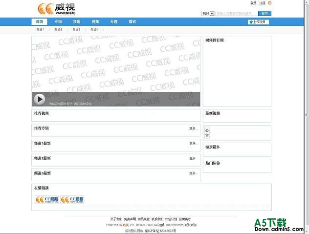Viewport: 309px width, 234px height.
Task: Click the 热门标签 panel heading
Action: click(x=213, y=163)
